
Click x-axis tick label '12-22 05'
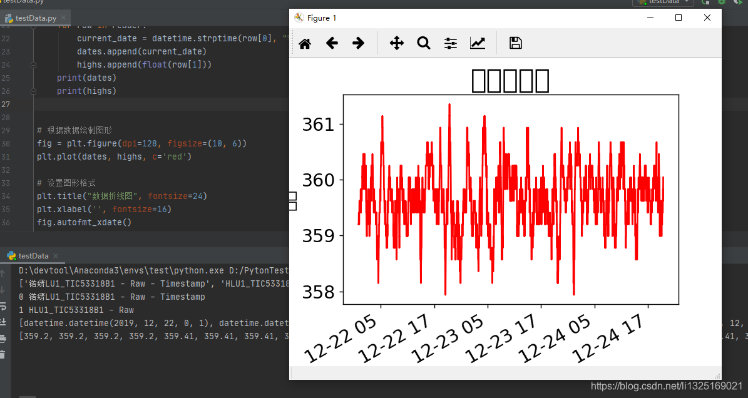tap(341, 338)
